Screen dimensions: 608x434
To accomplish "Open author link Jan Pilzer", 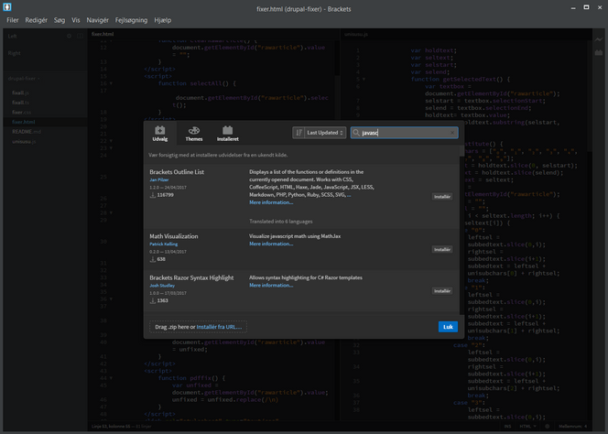I will (159, 180).
